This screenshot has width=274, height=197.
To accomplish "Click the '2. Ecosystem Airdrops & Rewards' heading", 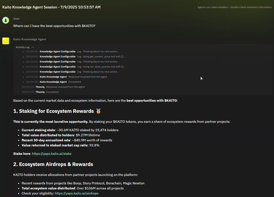I will (x=53, y=164).
